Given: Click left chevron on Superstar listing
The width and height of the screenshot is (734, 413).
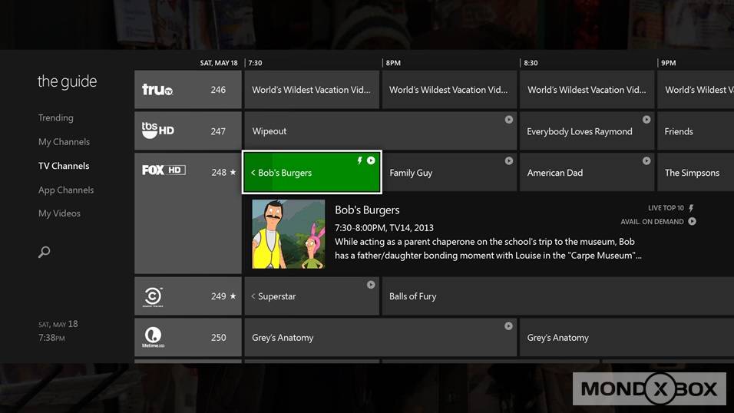Looking at the screenshot, I should tap(253, 296).
